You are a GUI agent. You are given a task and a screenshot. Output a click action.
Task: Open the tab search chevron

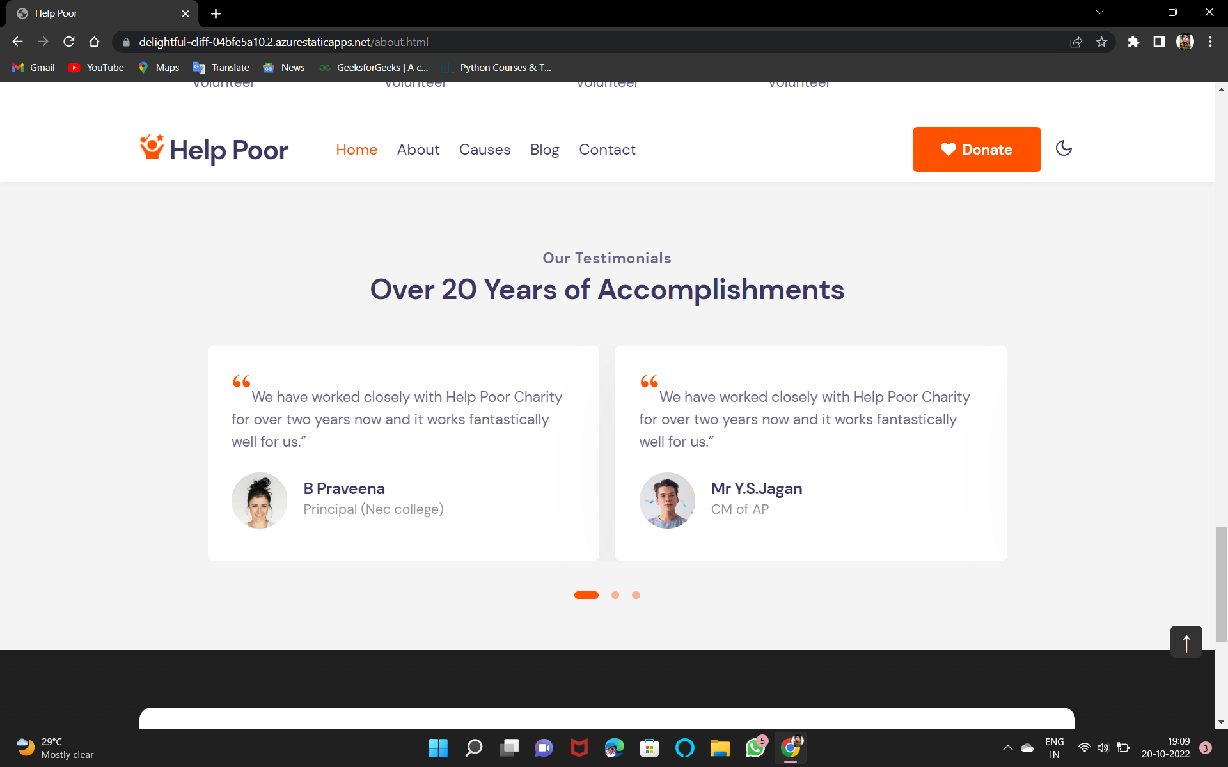click(1099, 12)
